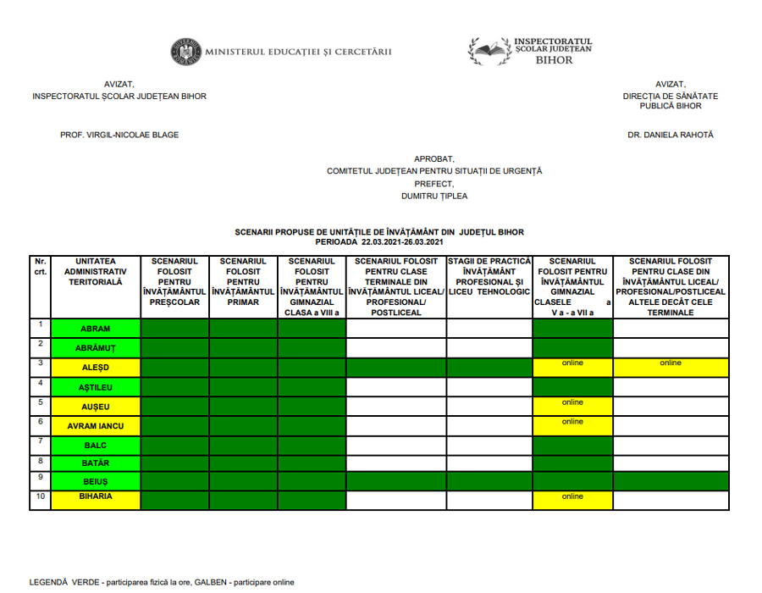Click the 'online' cell in the AVRAM IANCU row
Image resolution: width=762 pixels, height=593 pixels.
click(x=572, y=426)
